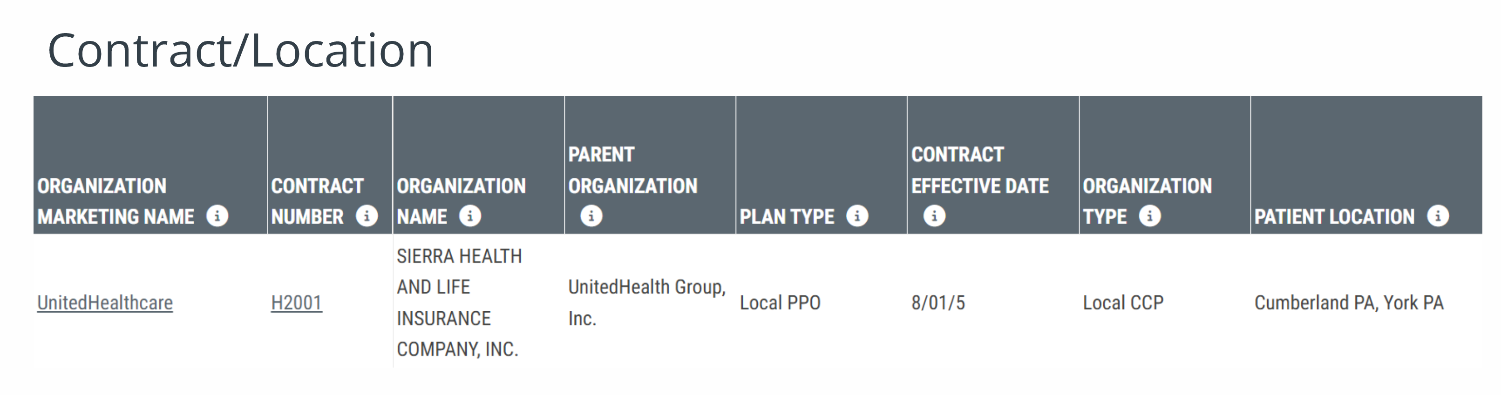Viewport: 1501px width, 395px height.
Task: Select UnitedHealth Group, Inc. cell
Action: pos(647,302)
